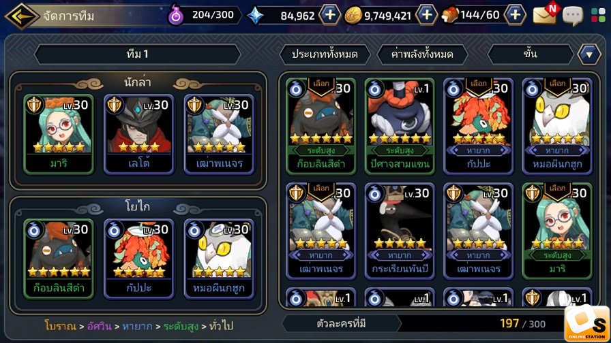Viewport: 611px width, 343px height.
Task: Open the ประเภททั้งหมด type filter
Action: point(325,54)
